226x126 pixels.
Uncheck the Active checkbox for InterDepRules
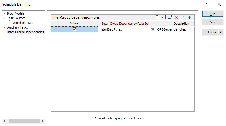tap(74, 29)
